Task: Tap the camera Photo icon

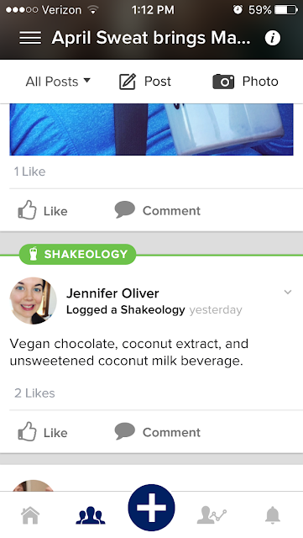Action: coord(223,82)
